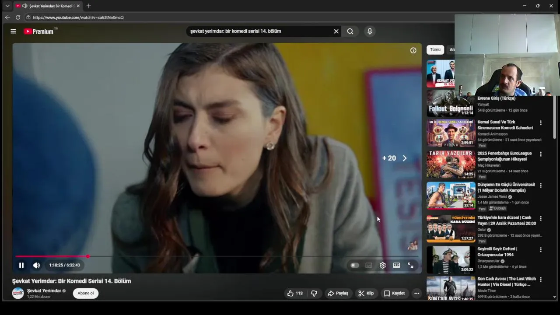Open more actions three-dot menu under video
Screen dimensions: 560x315
click(x=416, y=293)
